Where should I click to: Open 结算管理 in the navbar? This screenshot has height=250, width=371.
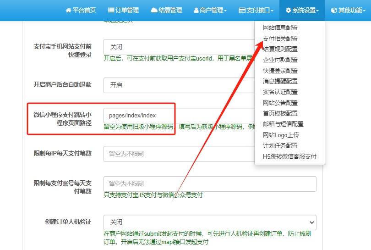(x=166, y=10)
